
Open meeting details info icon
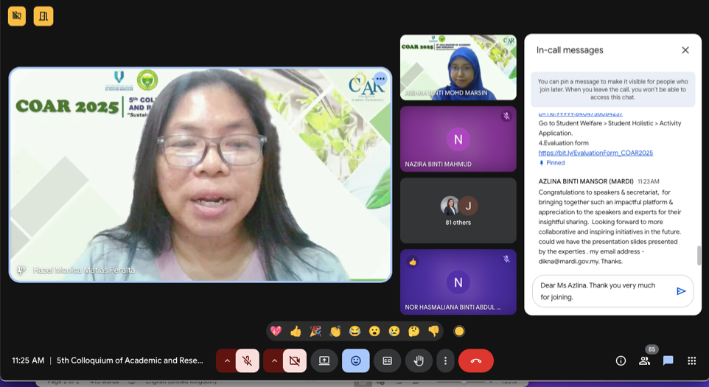pos(621,360)
